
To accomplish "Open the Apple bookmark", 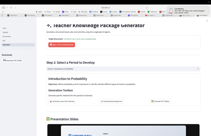I will [x=39, y=12].
